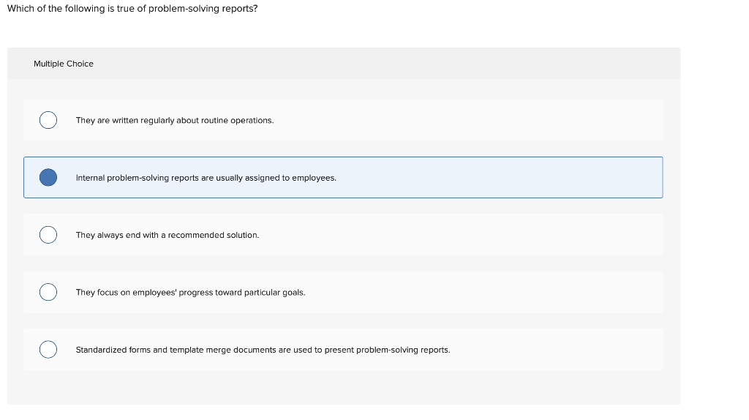Select the radio button for 'written regularly about routine operations'
Screen dimensions: 749x420
click(48, 120)
